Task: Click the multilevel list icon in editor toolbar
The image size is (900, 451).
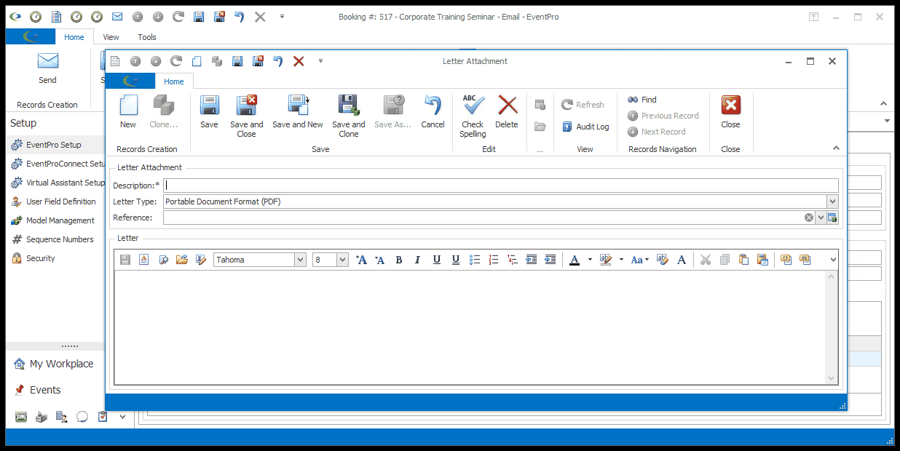Action: click(x=513, y=260)
